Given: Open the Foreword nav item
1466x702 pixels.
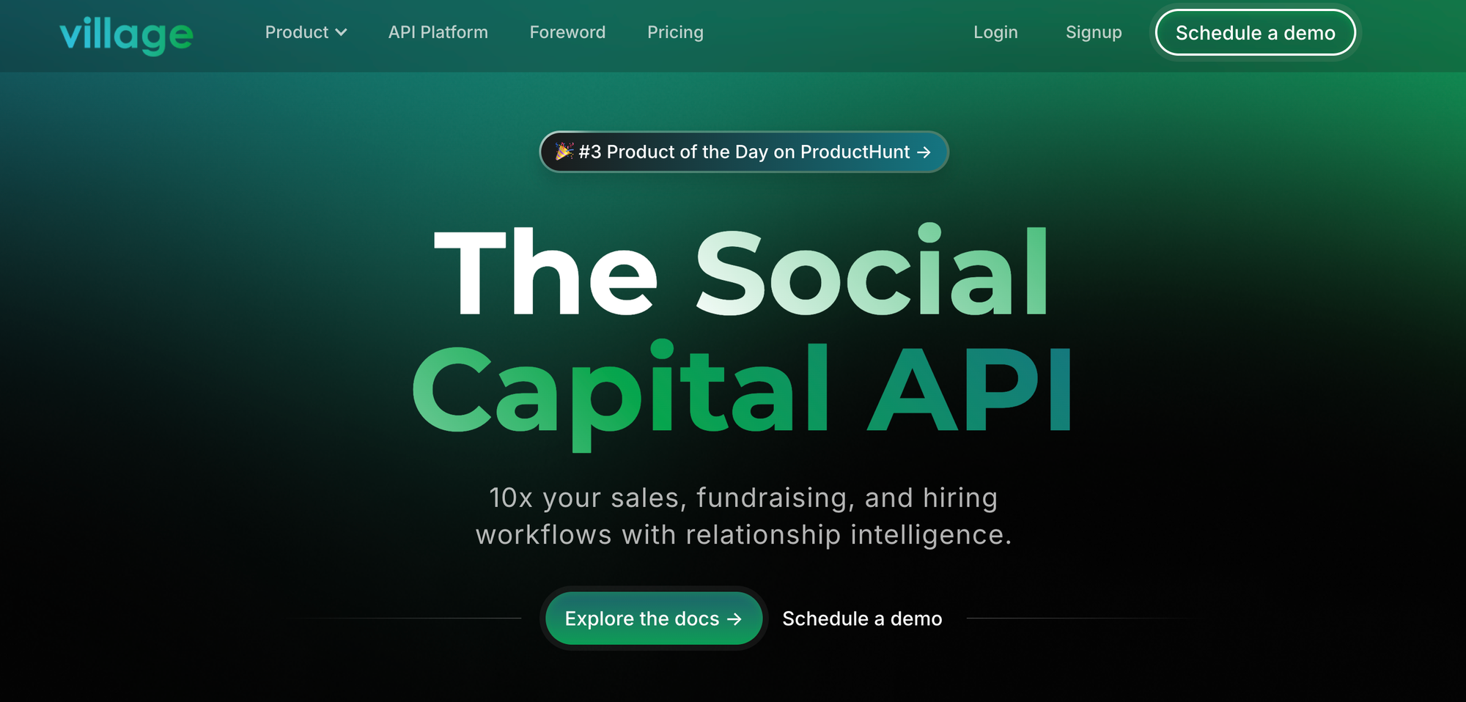Looking at the screenshot, I should pyautogui.click(x=567, y=32).
